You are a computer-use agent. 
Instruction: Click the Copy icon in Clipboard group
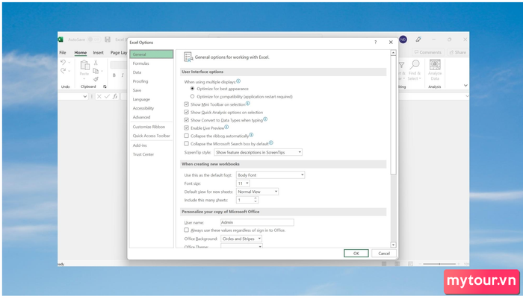pyautogui.click(x=96, y=71)
